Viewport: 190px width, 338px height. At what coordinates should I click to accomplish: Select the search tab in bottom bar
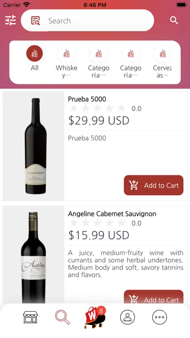tap(63, 317)
